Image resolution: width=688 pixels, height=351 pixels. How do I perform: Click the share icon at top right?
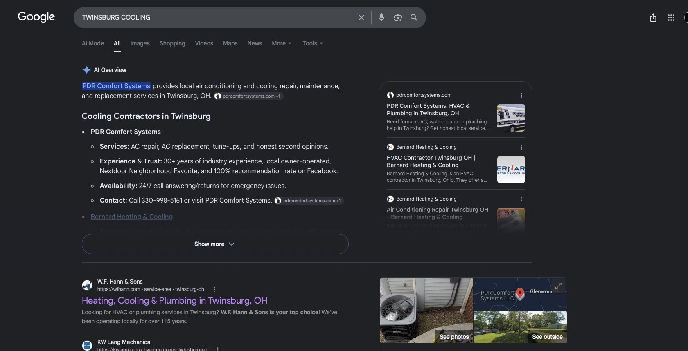click(x=653, y=18)
